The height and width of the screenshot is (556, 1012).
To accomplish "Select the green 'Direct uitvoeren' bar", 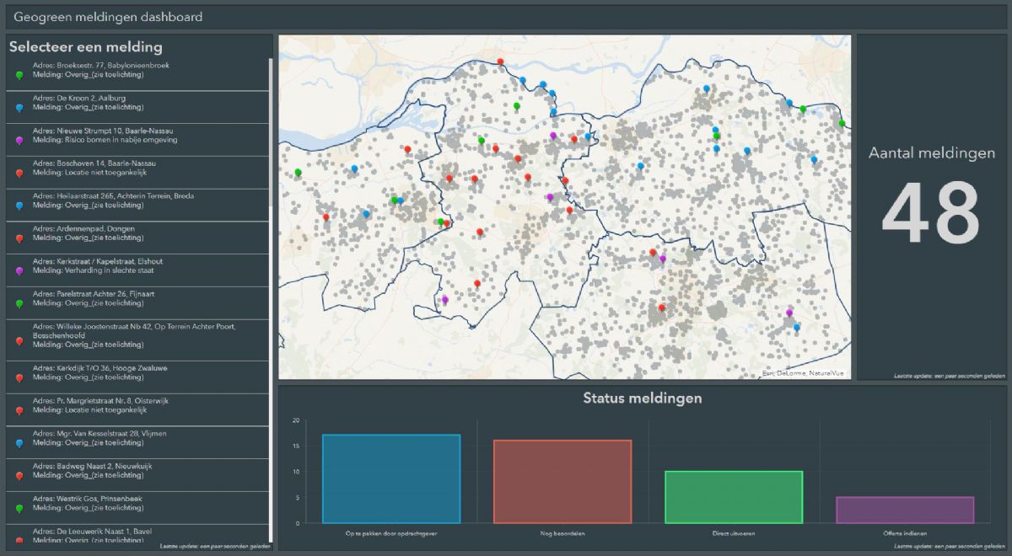I will tap(734, 497).
